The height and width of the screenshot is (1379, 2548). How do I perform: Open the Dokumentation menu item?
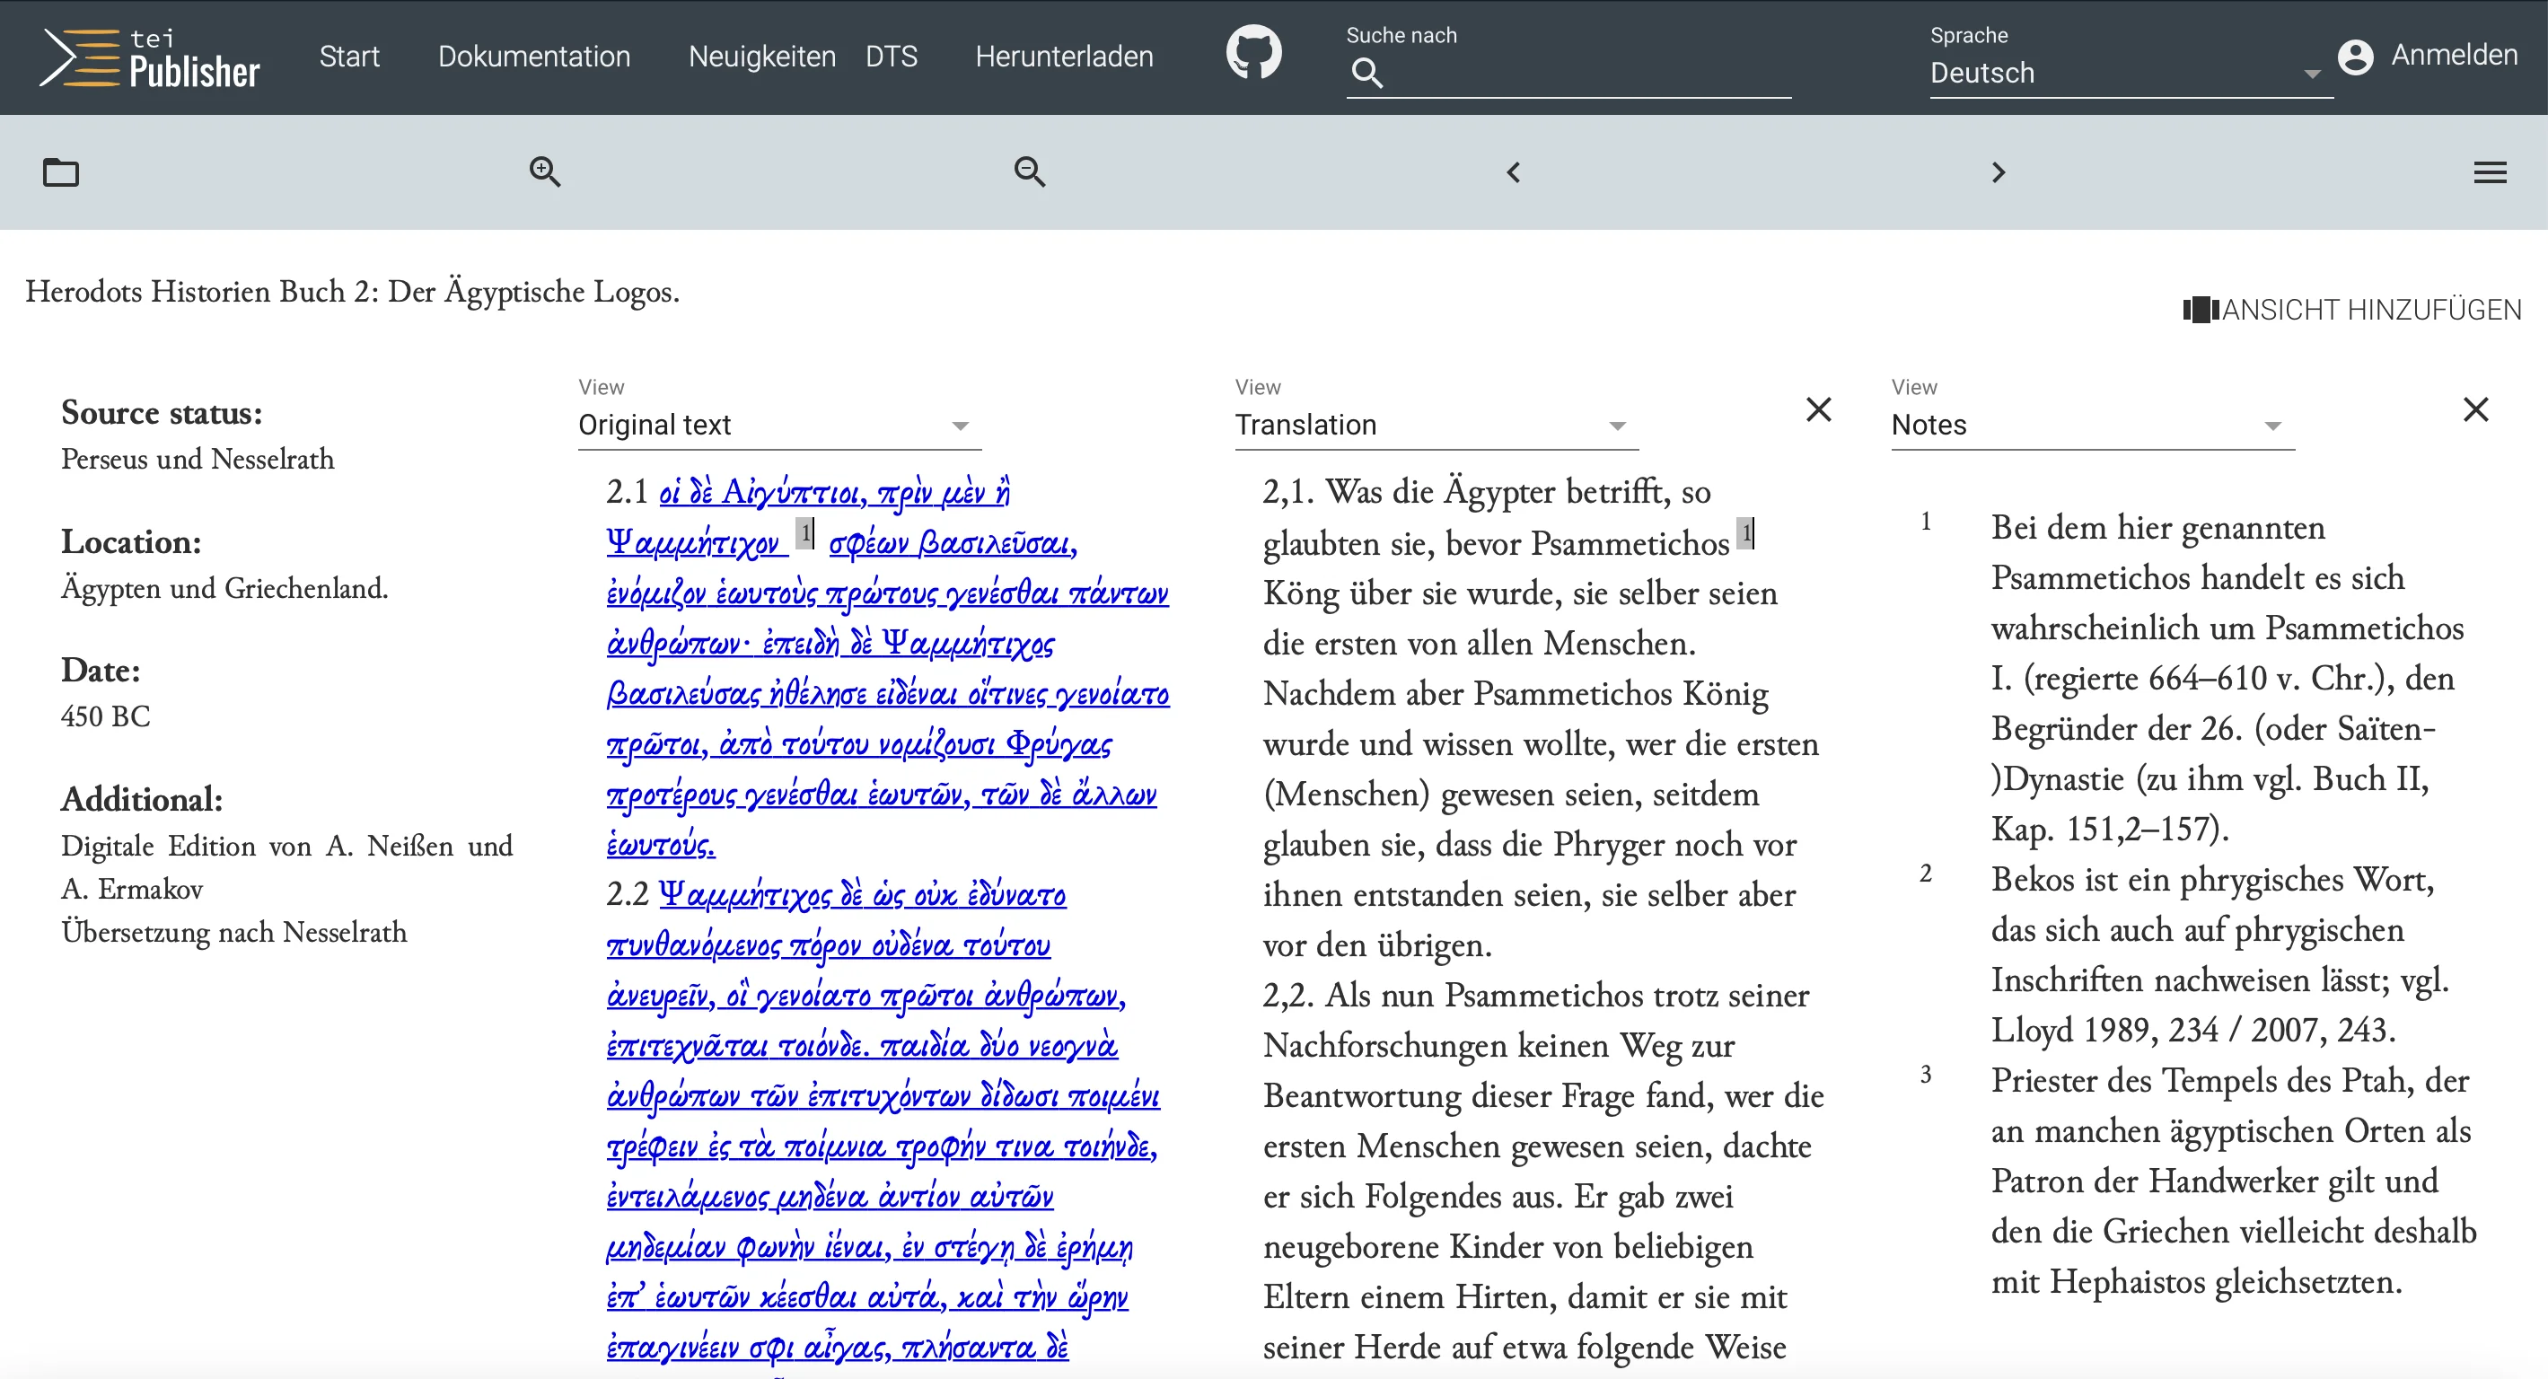pyautogui.click(x=534, y=57)
